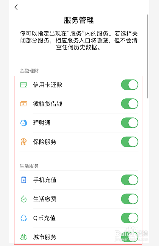Image resolution: width=159 pixels, height=246 pixels.
Task: Select the 手机充值 row label
Action: click(45, 180)
